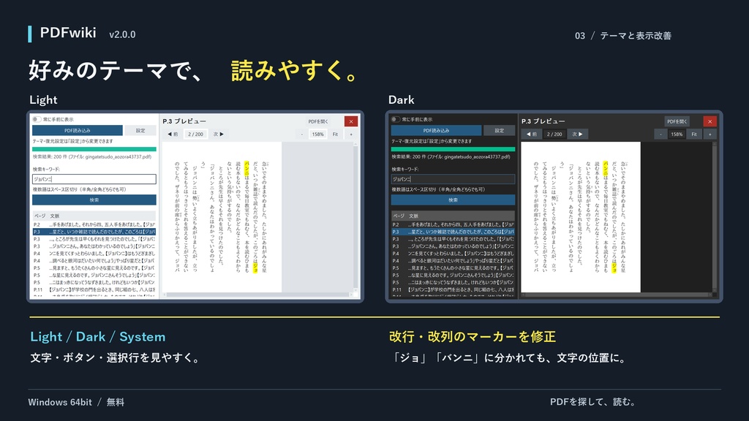Open 設定 in the Dark window

[499, 130]
